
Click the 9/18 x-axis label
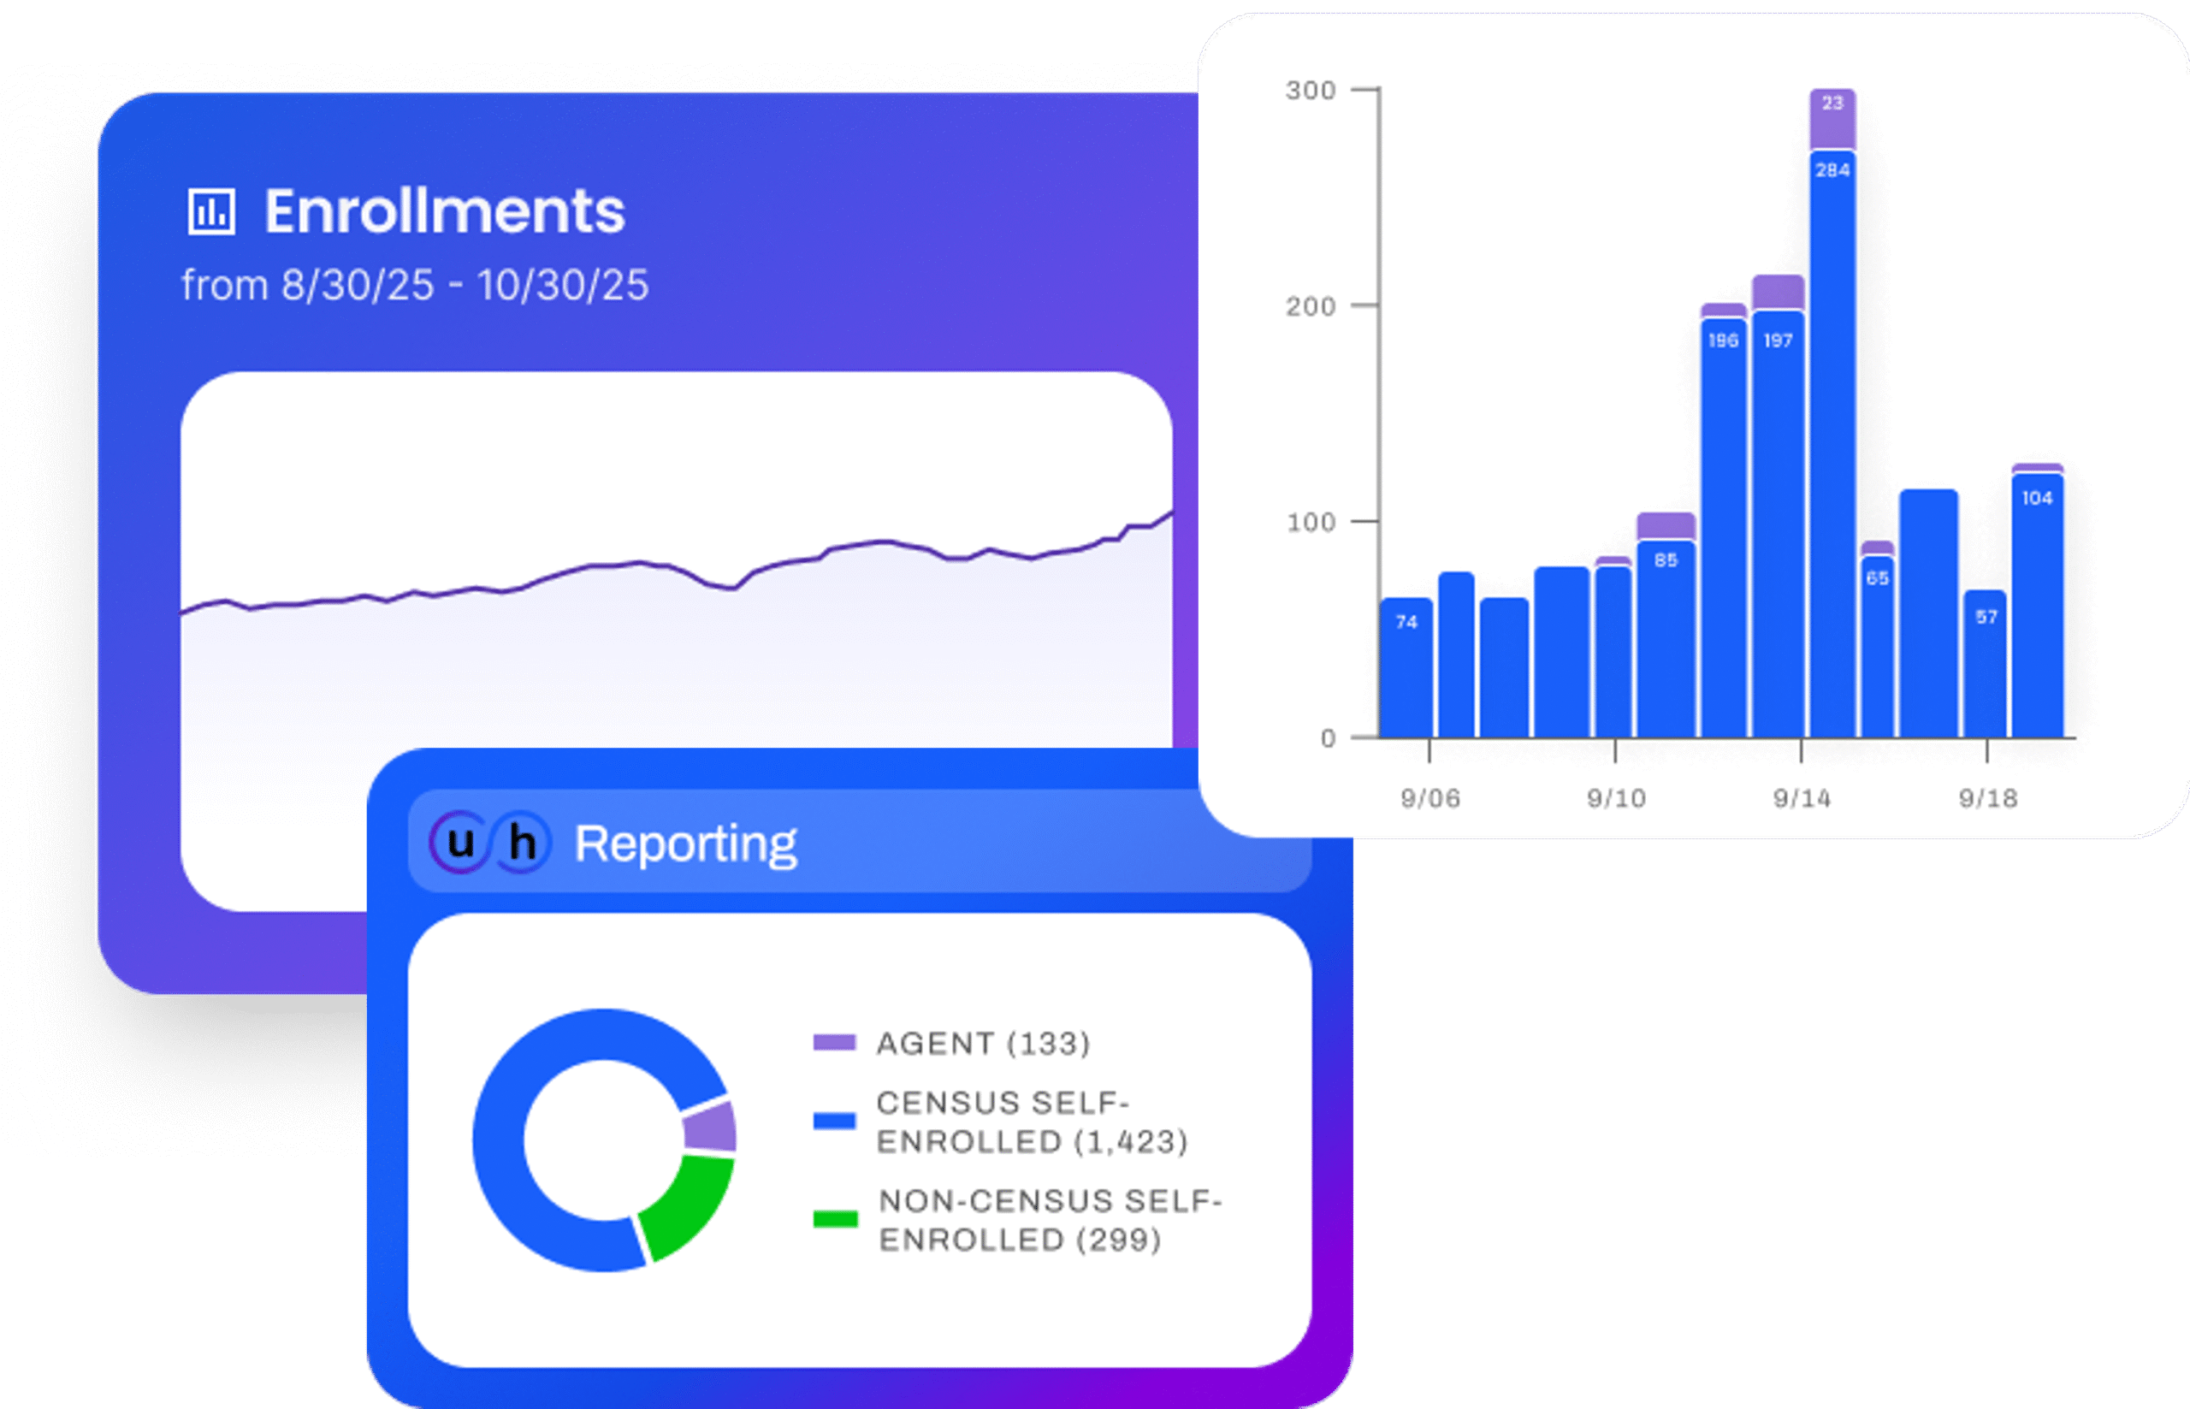(x=1988, y=799)
